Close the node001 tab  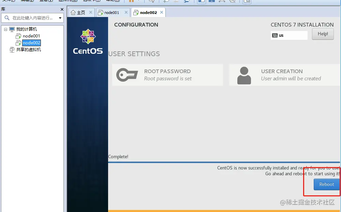click(x=126, y=12)
